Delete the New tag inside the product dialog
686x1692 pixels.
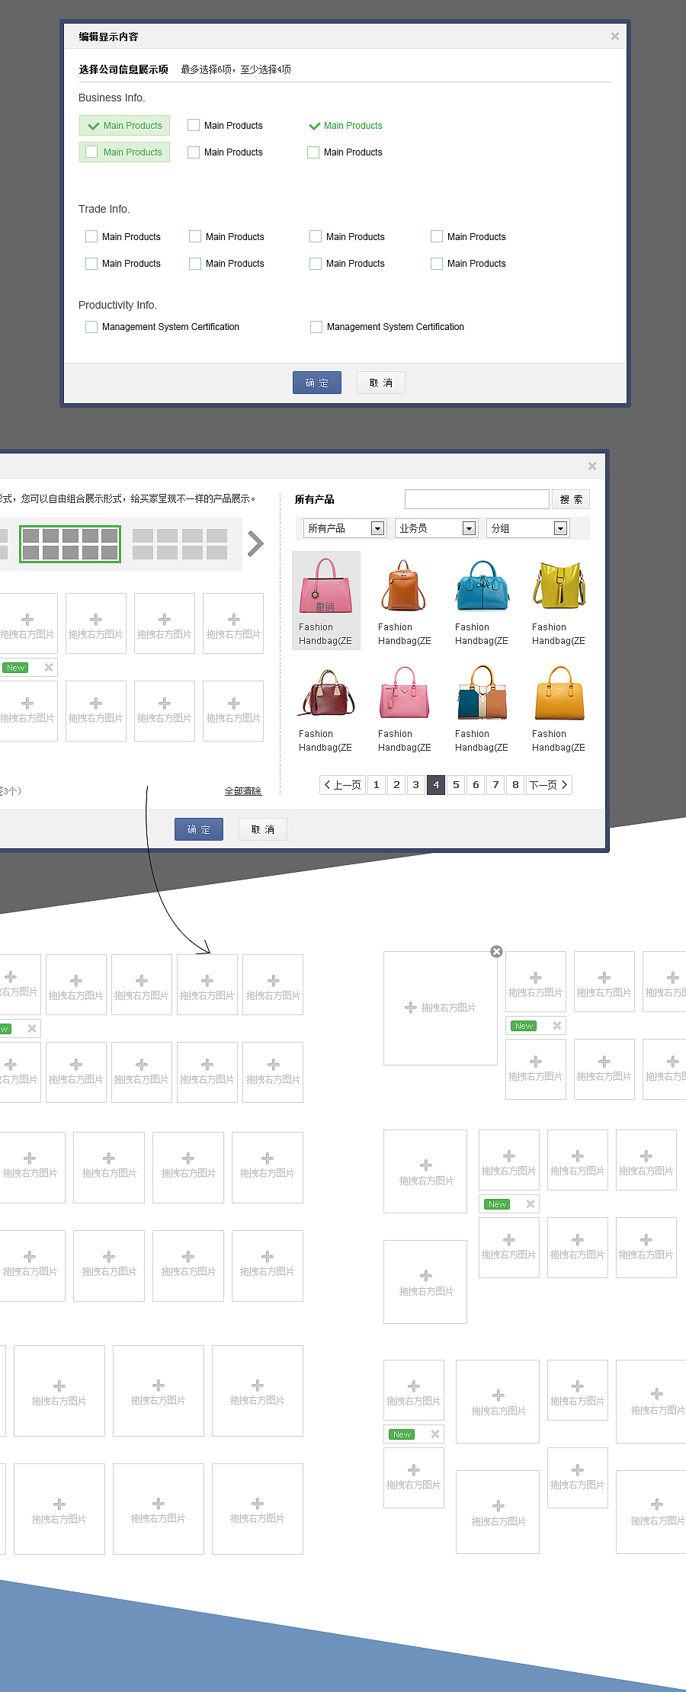[x=49, y=667]
